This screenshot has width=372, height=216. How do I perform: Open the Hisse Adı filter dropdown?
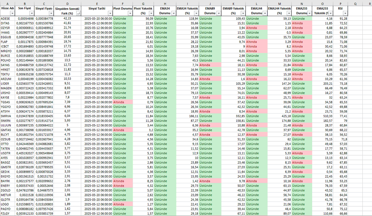[12, 14]
